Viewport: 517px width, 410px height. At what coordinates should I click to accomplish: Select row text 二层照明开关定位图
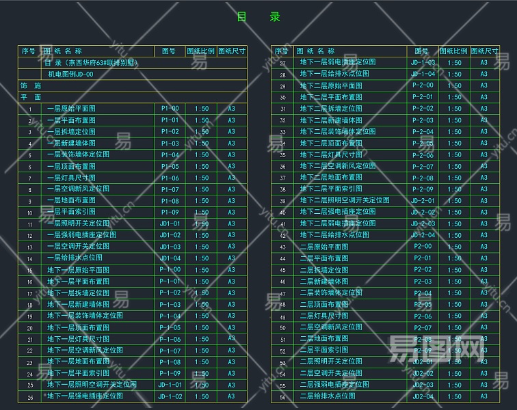tap(331, 361)
